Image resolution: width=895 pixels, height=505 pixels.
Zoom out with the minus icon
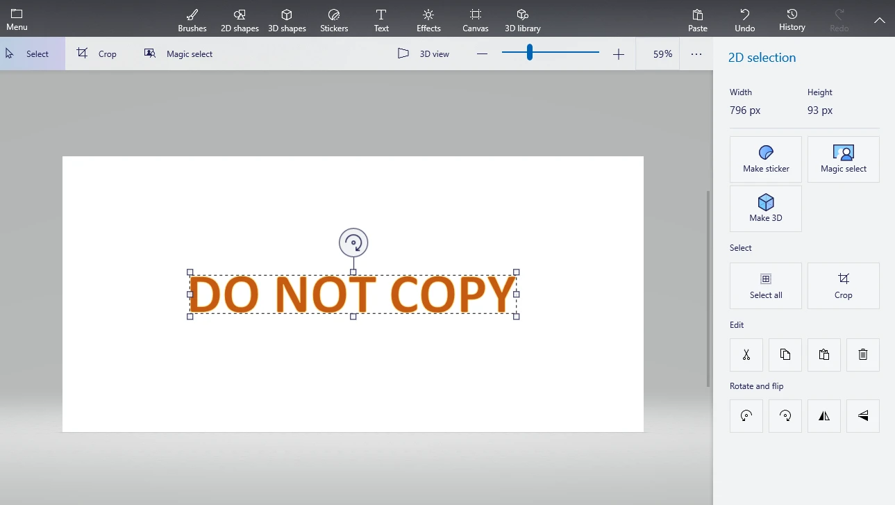(x=482, y=54)
